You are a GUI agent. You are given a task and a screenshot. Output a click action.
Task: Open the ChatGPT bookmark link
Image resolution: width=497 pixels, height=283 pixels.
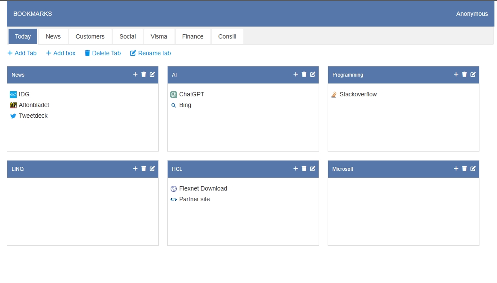pos(192,94)
